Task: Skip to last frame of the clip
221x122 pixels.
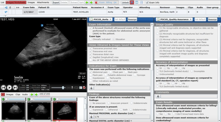Action: (x=15, y=88)
